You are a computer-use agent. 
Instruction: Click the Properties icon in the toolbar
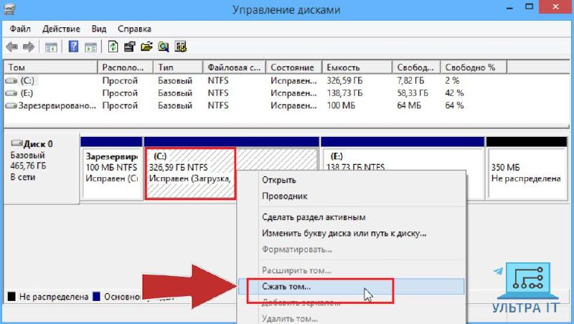130,47
